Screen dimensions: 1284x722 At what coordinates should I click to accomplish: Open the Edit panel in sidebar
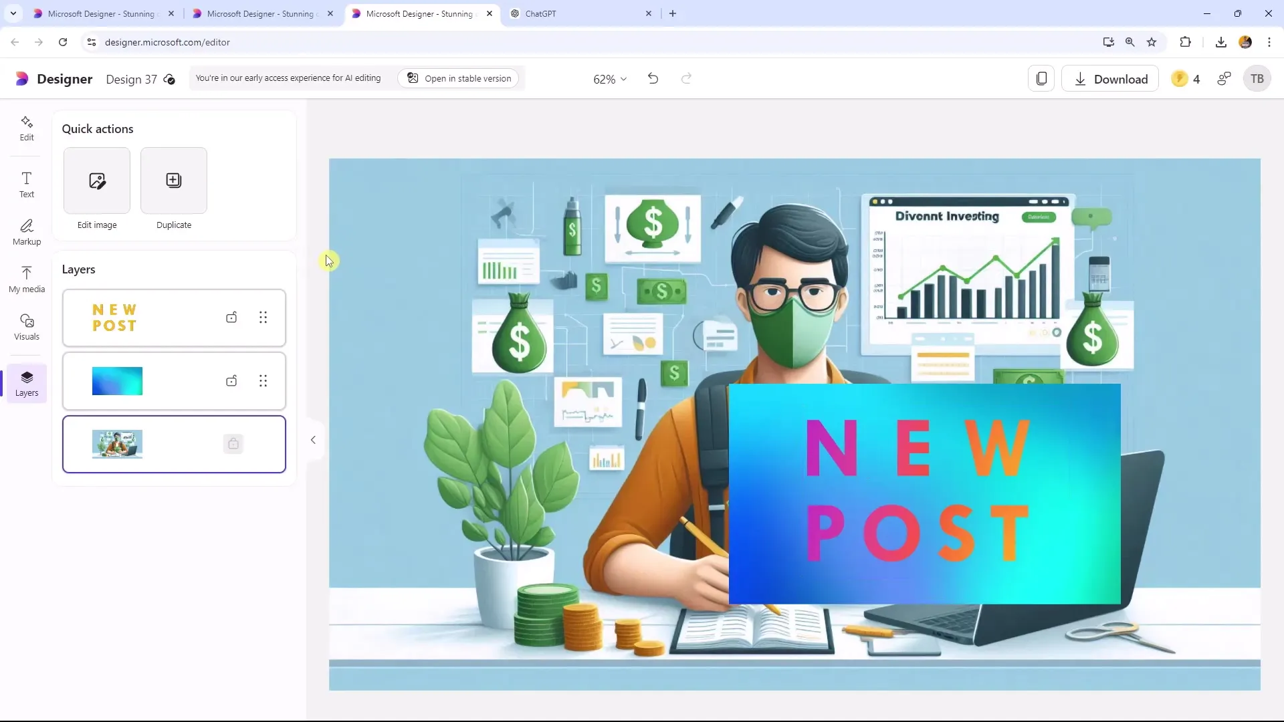pos(27,128)
